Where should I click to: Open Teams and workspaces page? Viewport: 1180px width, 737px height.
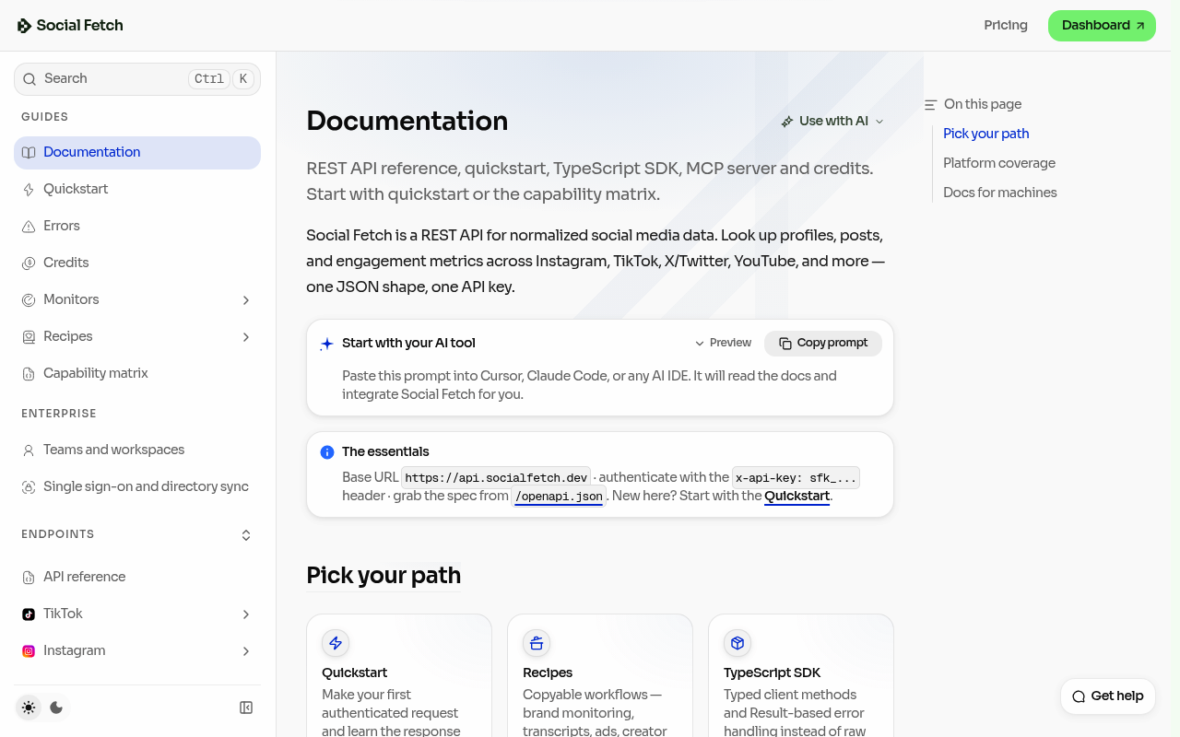(x=137, y=450)
